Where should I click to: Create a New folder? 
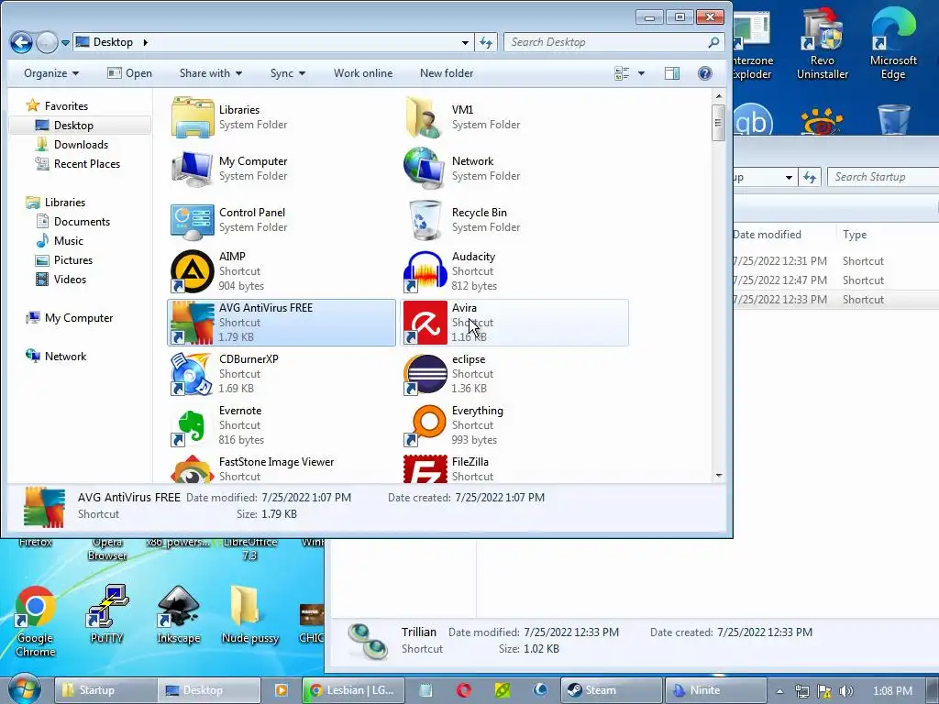pos(447,73)
